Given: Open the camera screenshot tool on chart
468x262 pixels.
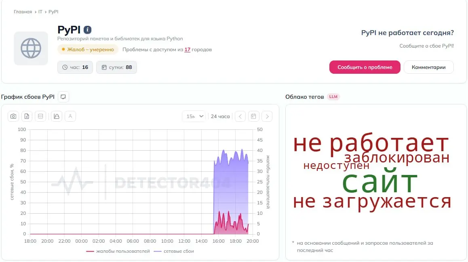Looking at the screenshot, I should tap(13, 116).
